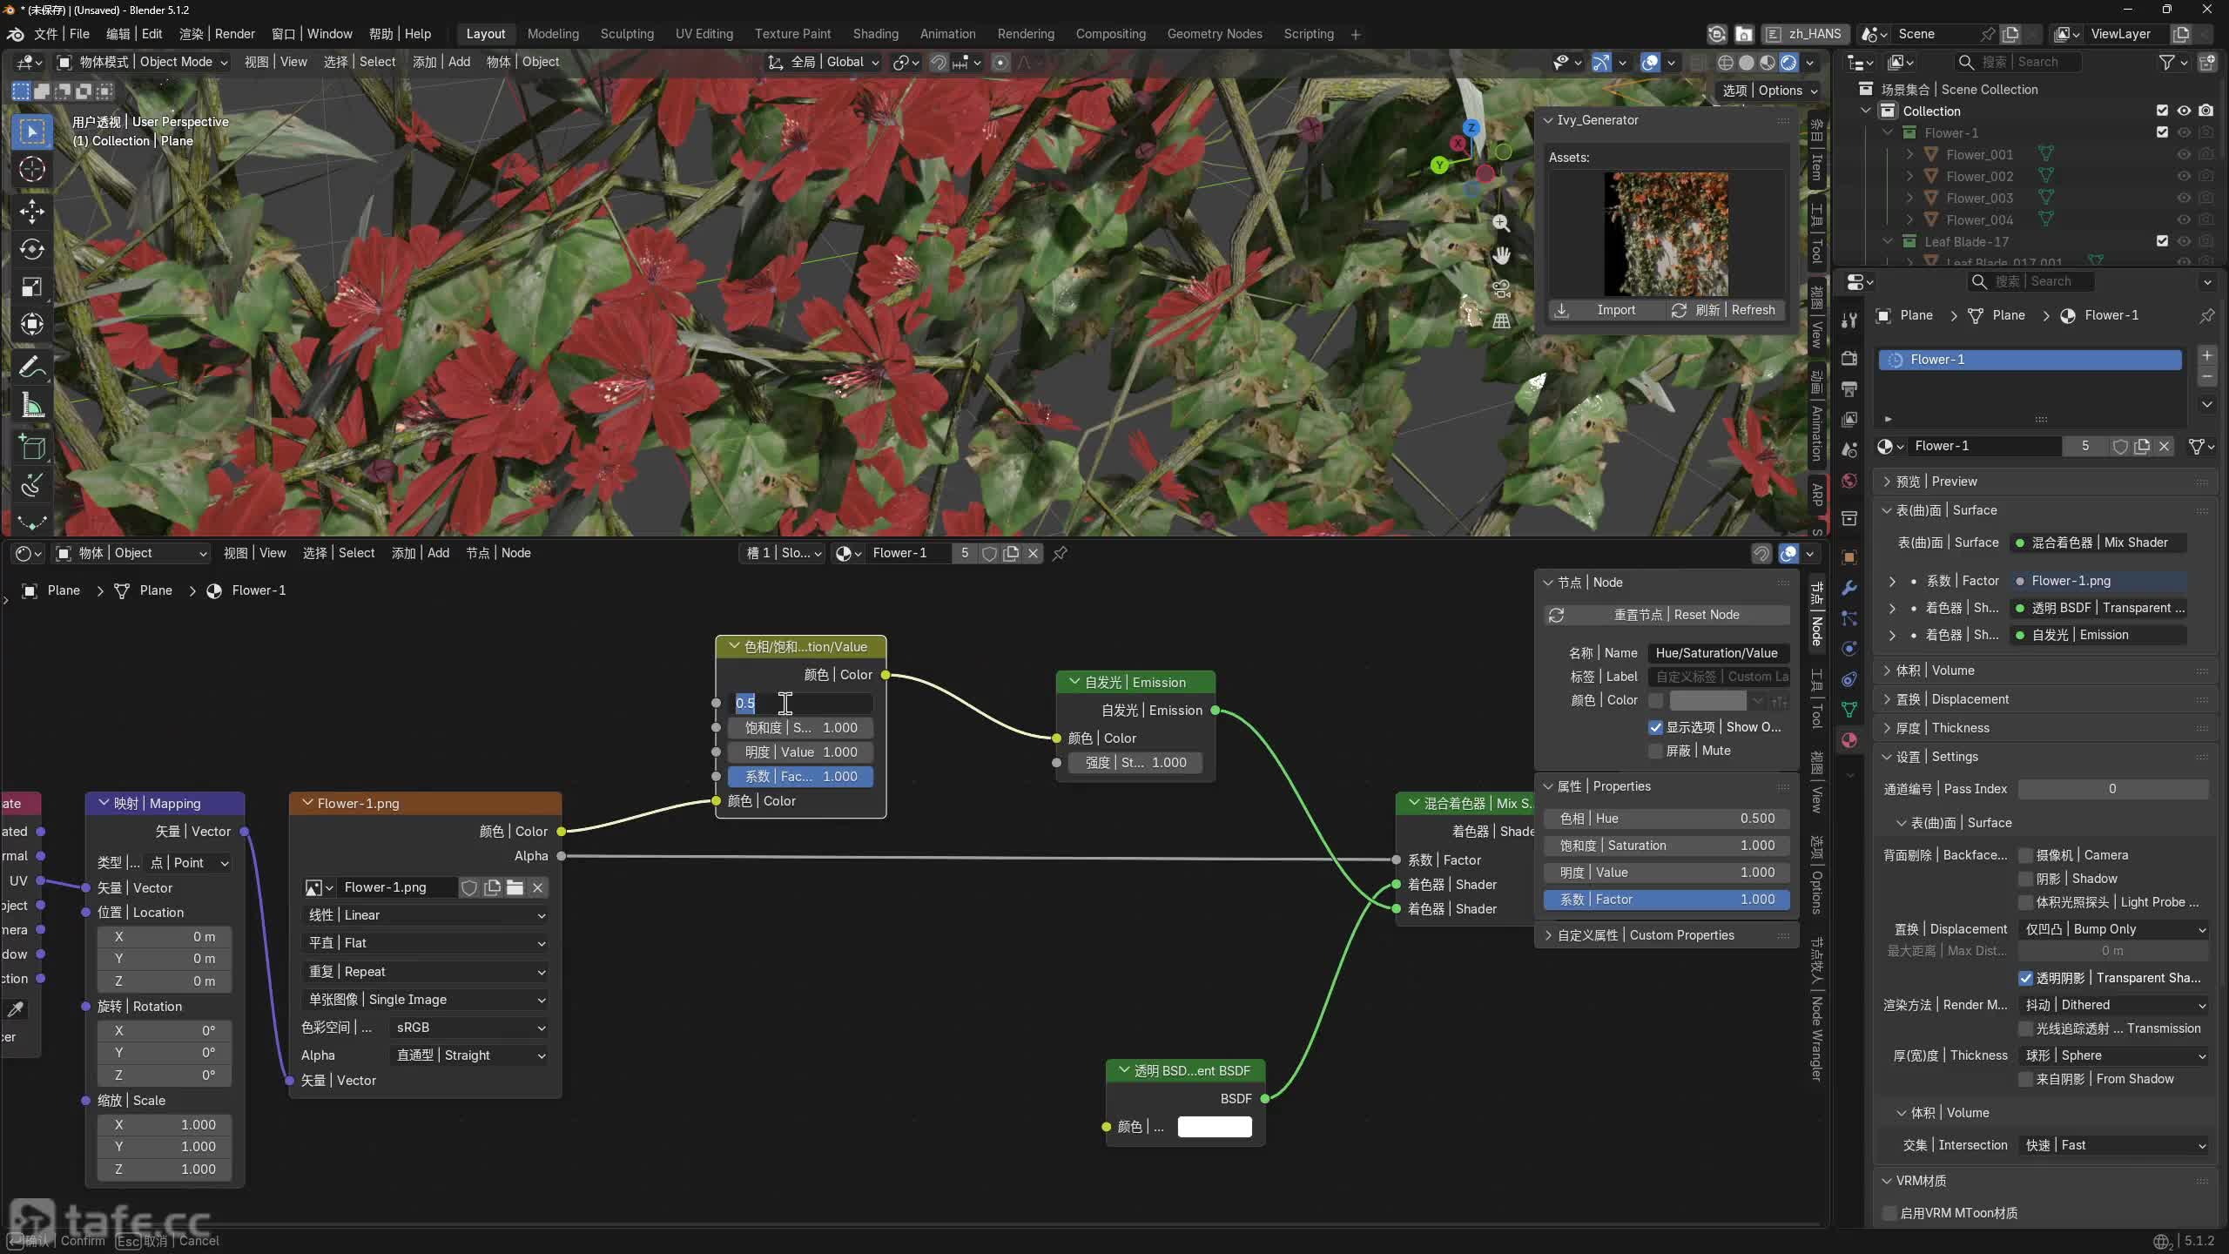Image resolution: width=2229 pixels, height=1254 pixels.
Task: Open the Object Data properties tab
Action: pos(1849,710)
